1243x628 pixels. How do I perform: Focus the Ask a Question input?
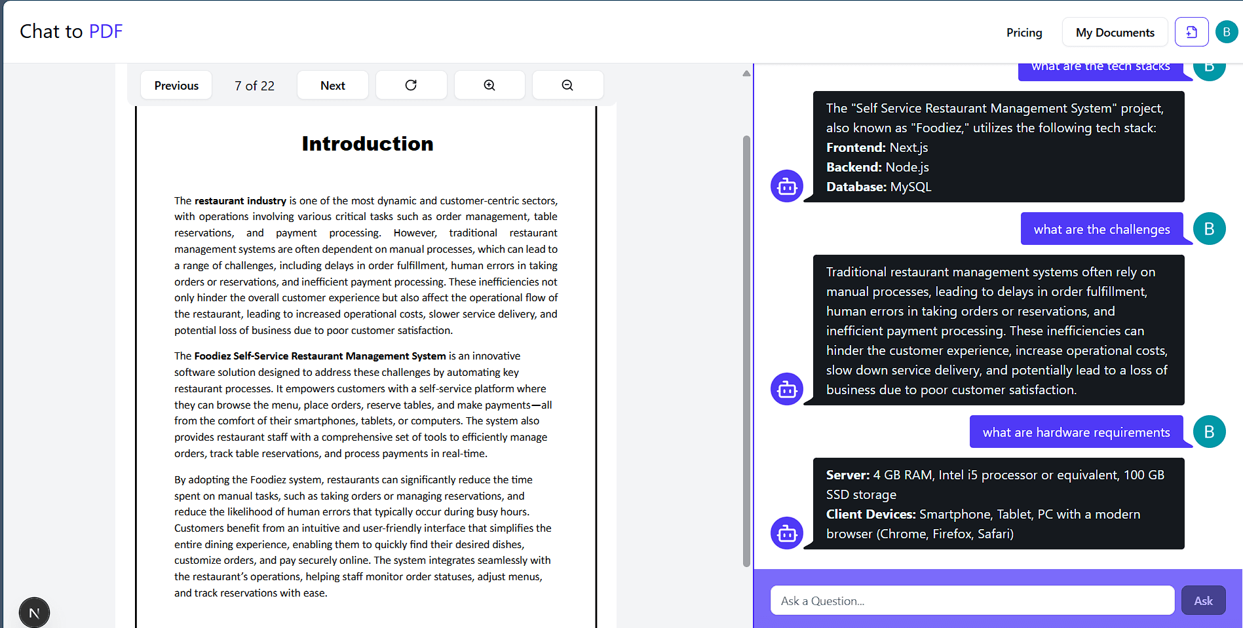(x=972, y=600)
